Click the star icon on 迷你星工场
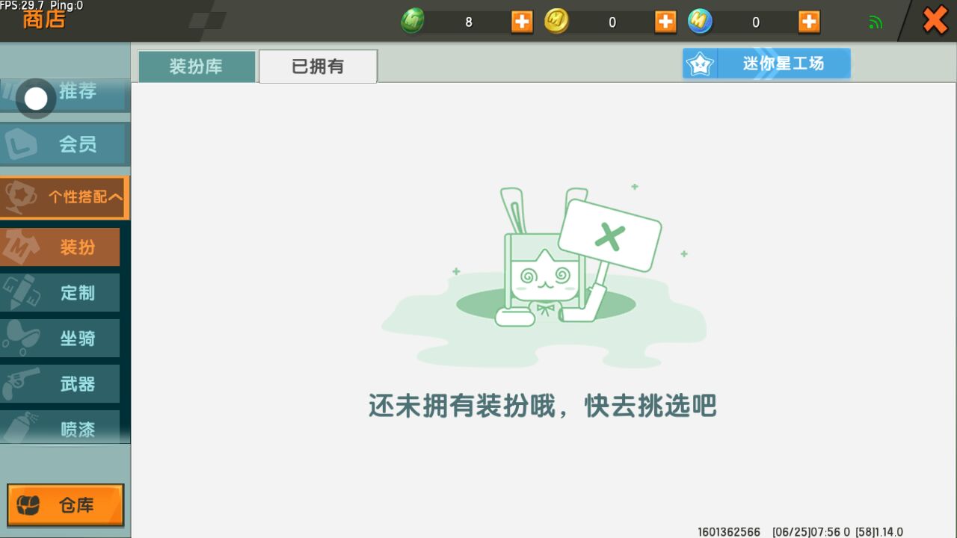Viewport: 957px width, 538px height. (700, 64)
